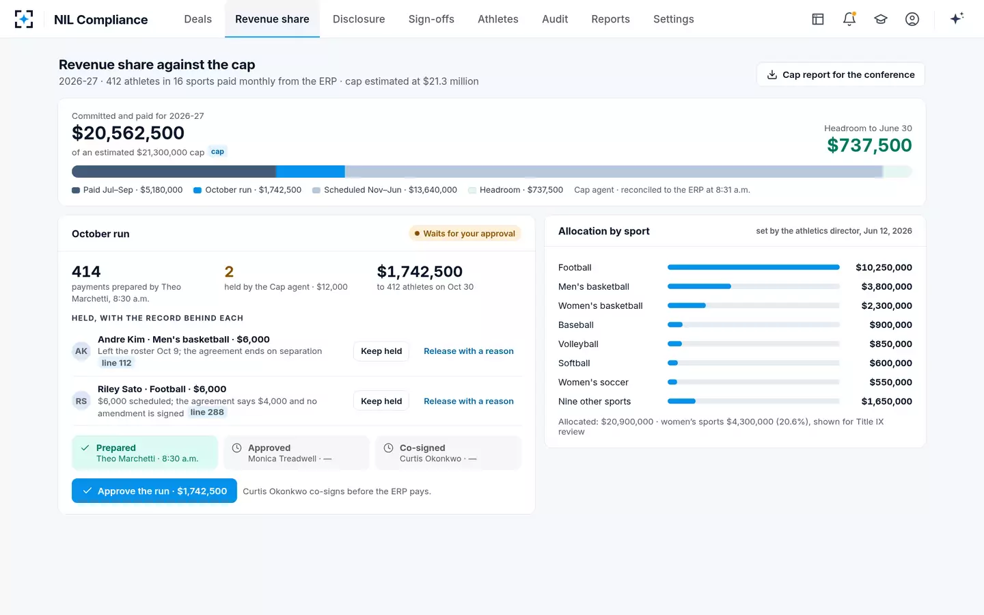Click the Men's basketball allocation bar
984x615 pixels.
[x=754, y=286]
